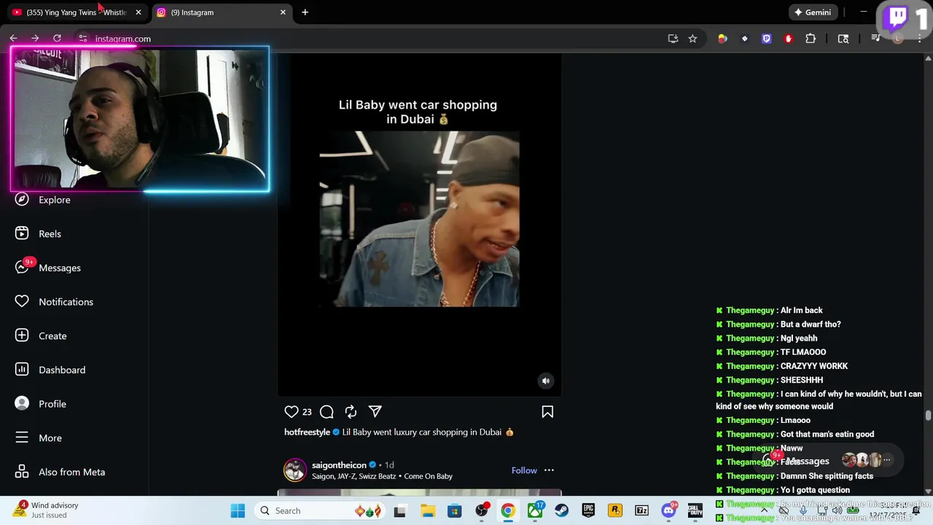The image size is (933, 525).
Task: Open Rockstar Games launcher from taskbar
Action: tap(614, 510)
